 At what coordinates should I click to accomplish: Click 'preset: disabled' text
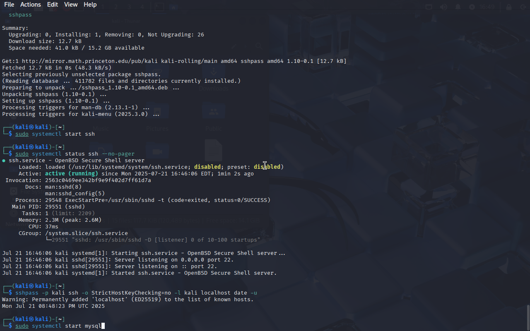pos(254,167)
